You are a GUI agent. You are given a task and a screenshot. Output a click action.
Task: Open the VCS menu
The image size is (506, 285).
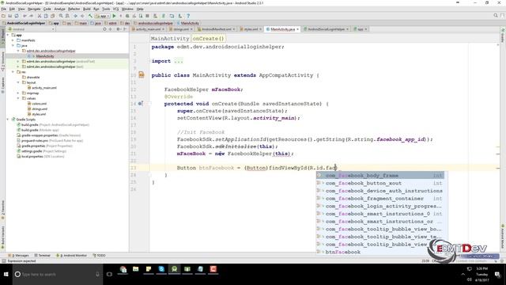click(x=115, y=9)
